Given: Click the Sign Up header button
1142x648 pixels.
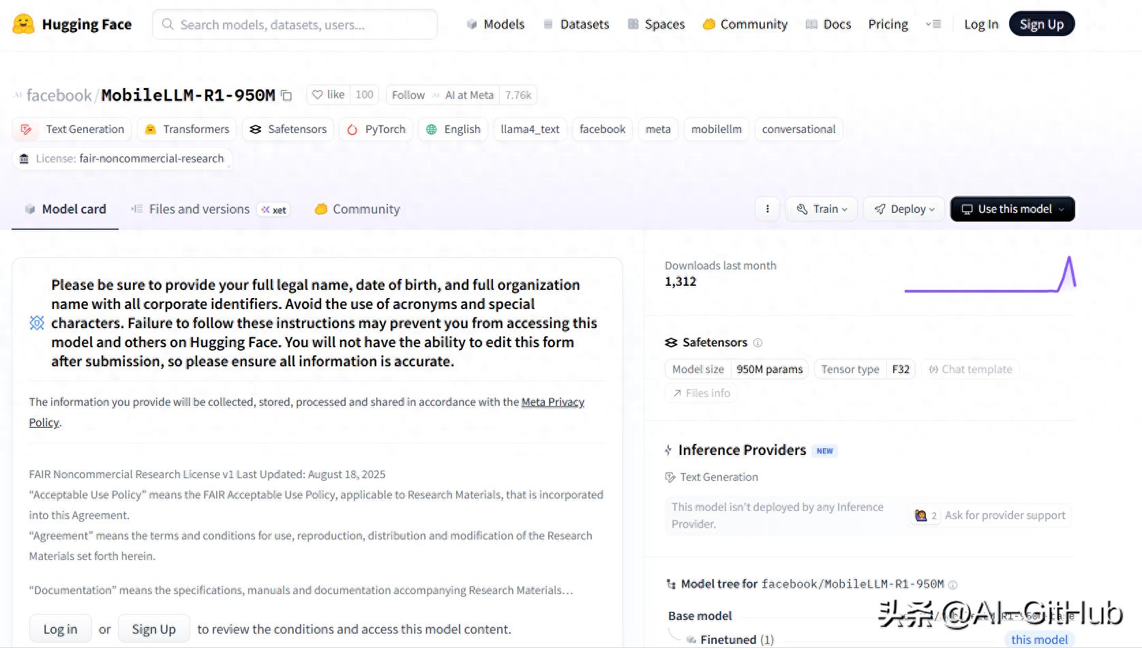Looking at the screenshot, I should click(x=1042, y=25).
